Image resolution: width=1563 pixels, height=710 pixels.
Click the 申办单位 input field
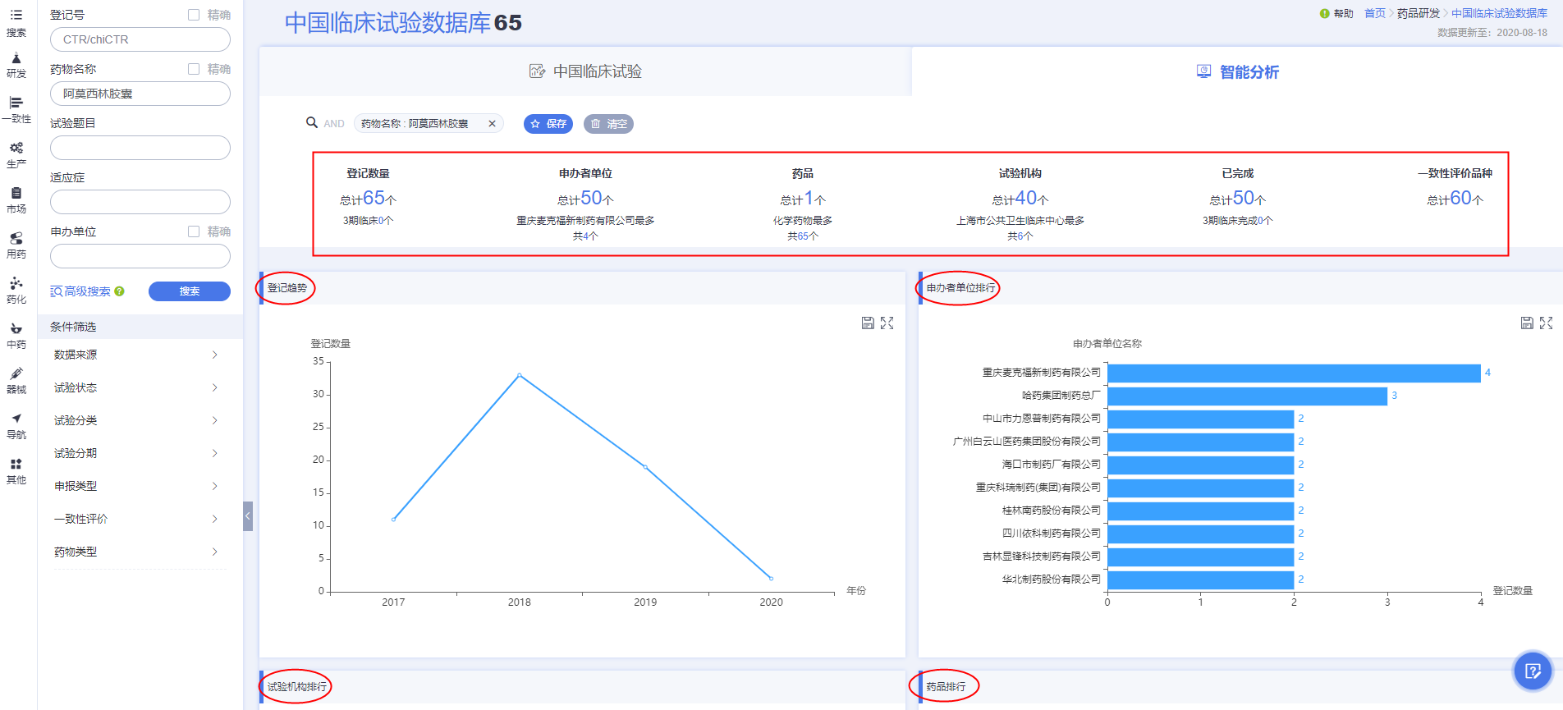140,256
